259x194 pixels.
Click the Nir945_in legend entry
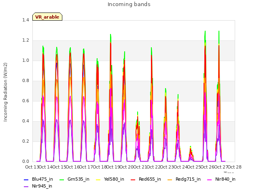pyautogui.click(x=38, y=186)
